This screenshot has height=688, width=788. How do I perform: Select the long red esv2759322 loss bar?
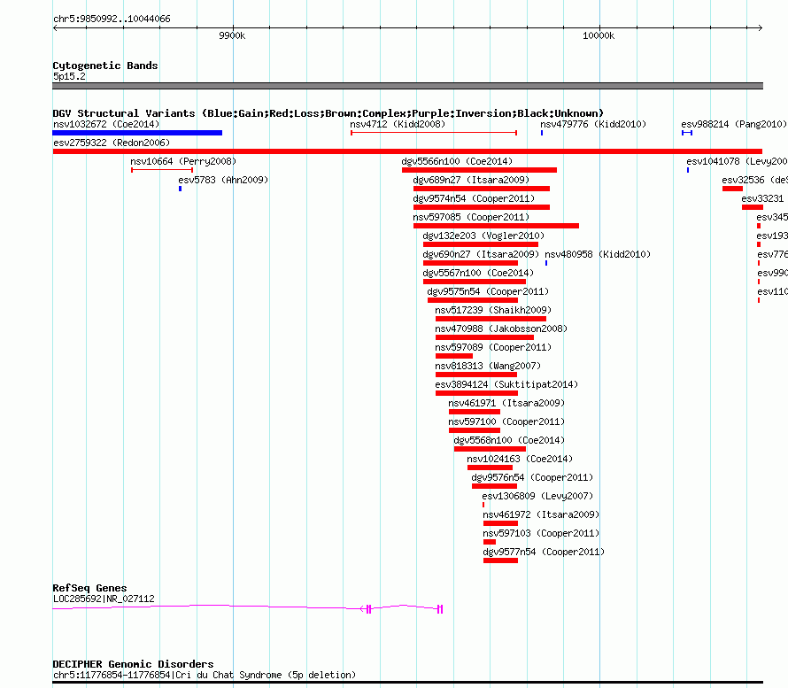407,151
